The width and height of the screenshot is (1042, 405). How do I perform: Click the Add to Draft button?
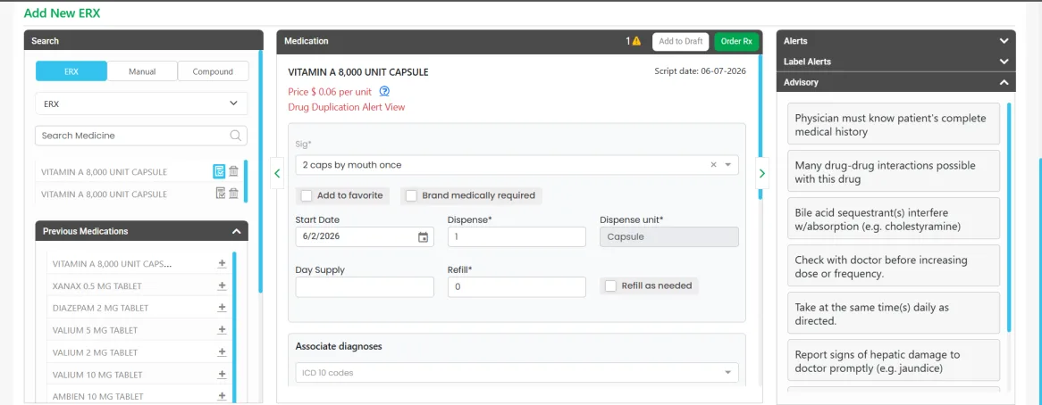click(x=680, y=41)
